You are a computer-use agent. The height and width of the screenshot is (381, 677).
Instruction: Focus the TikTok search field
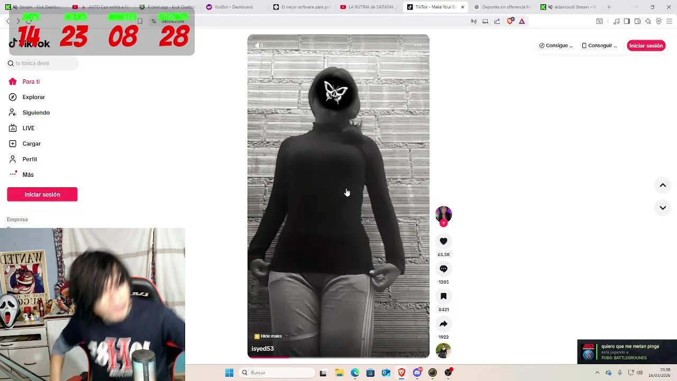[x=43, y=63]
